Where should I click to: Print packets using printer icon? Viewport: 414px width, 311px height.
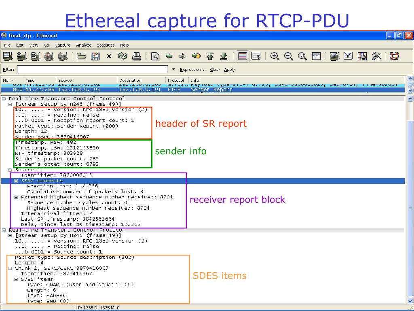(x=137, y=56)
